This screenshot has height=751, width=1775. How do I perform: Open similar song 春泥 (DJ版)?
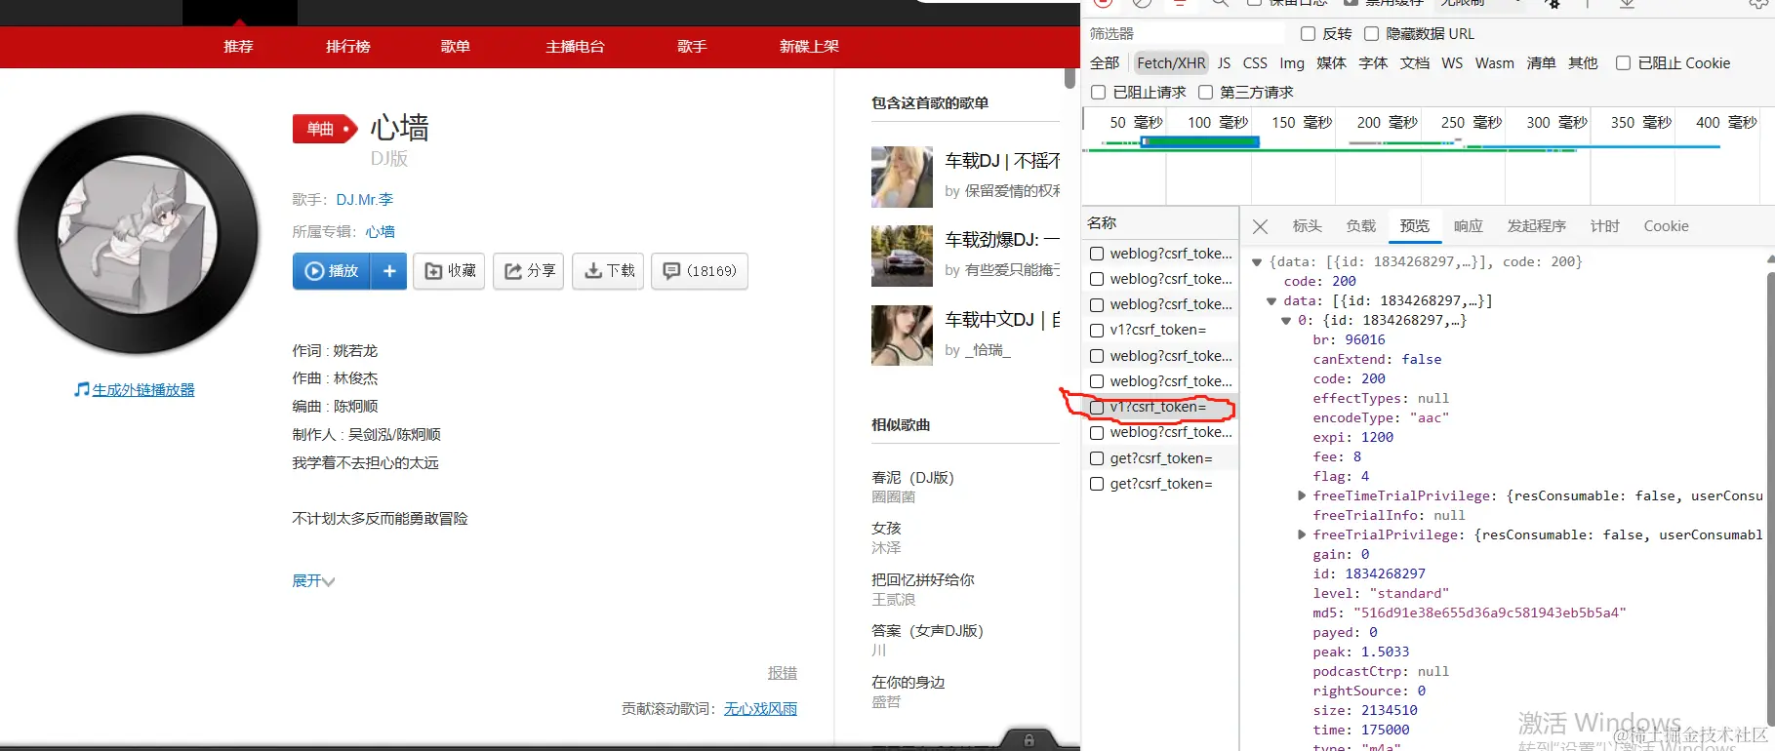click(912, 478)
